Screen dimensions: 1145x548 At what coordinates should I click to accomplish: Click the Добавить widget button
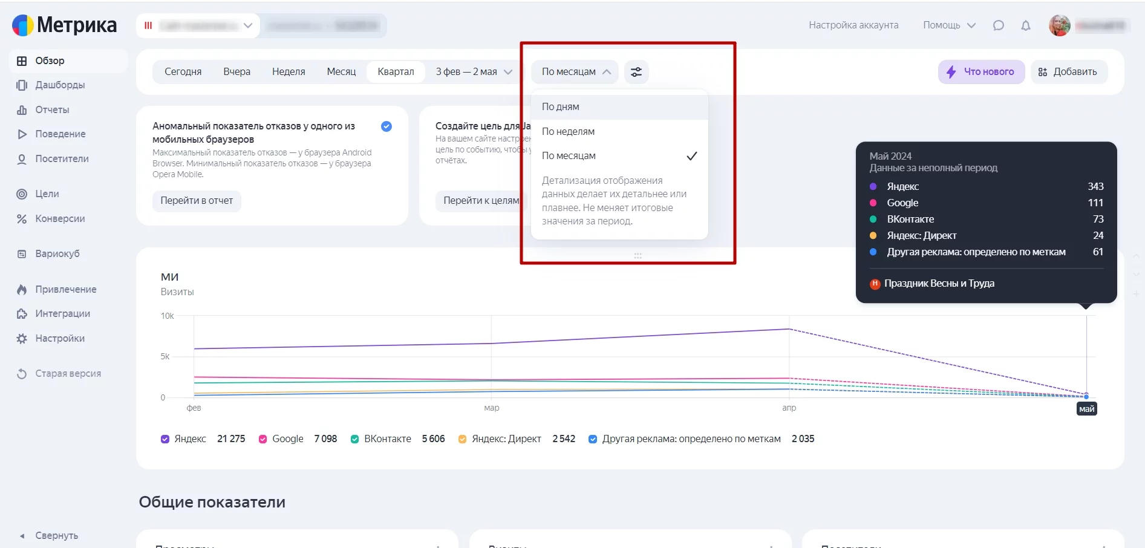click(1069, 71)
